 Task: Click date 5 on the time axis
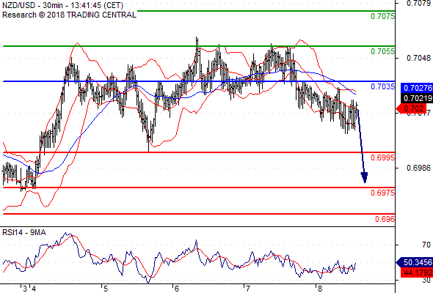tap(106, 289)
